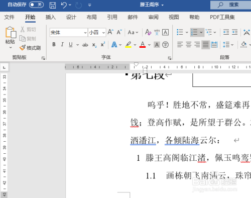Toggle strikethrough formatting
The width and height of the screenshot is (251, 198).
tap(85, 45)
